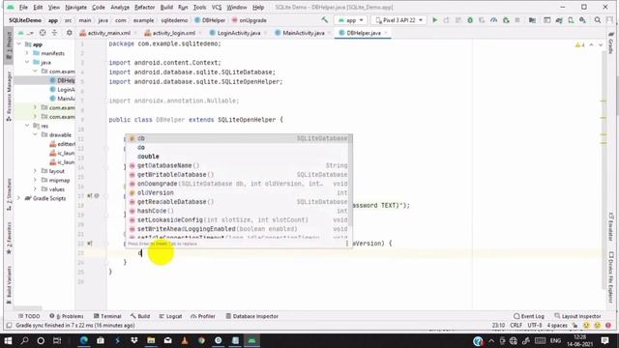This screenshot has height=348, width=619.
Task: Click Select Opened File target icon
Action: [x=43, y=33]
